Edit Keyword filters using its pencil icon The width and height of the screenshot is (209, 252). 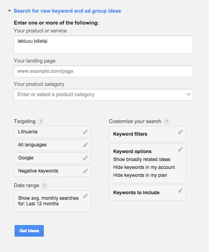181,132
